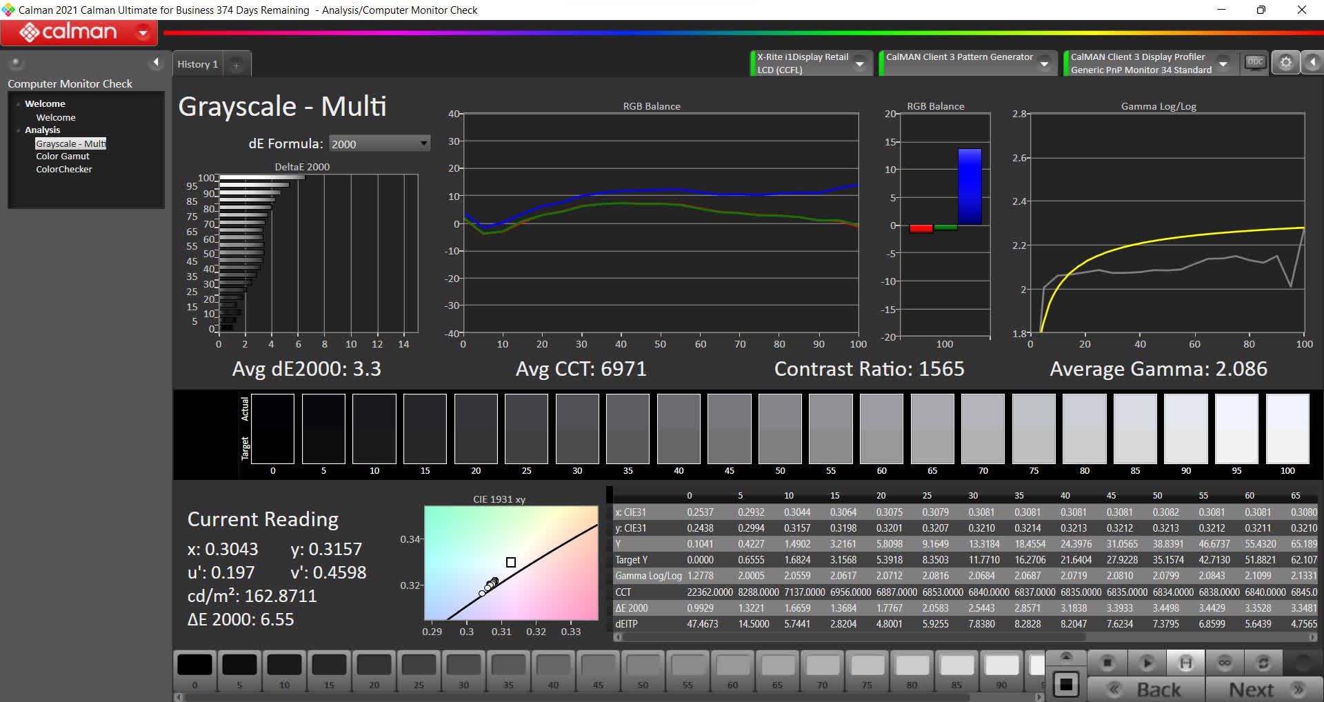Select ColorChecker in the workflow tree
Viewport: 1324px width, 702px height.
pos(63,169)
